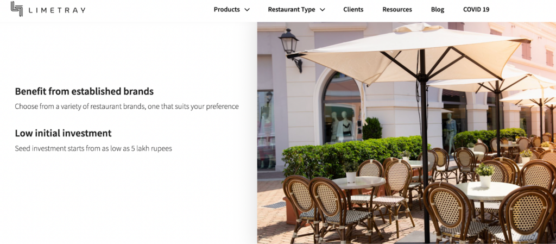This screenshot has height=244, width=556.
Task: Open the Restaurant Type menu
Action: pos(292,10)
